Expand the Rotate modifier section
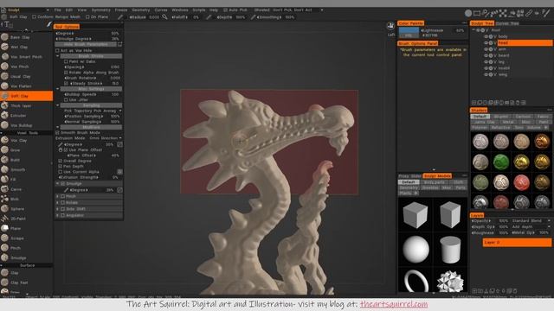 (58, 202)
